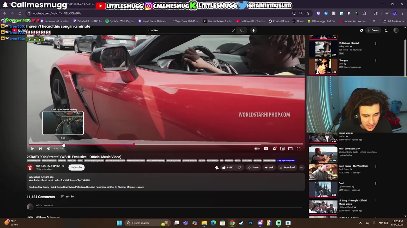Image resolution: width=407 pixels, height=228 pixels.
Task: Open the Spotify - Web Player bookmark
Action: point(120,21)
